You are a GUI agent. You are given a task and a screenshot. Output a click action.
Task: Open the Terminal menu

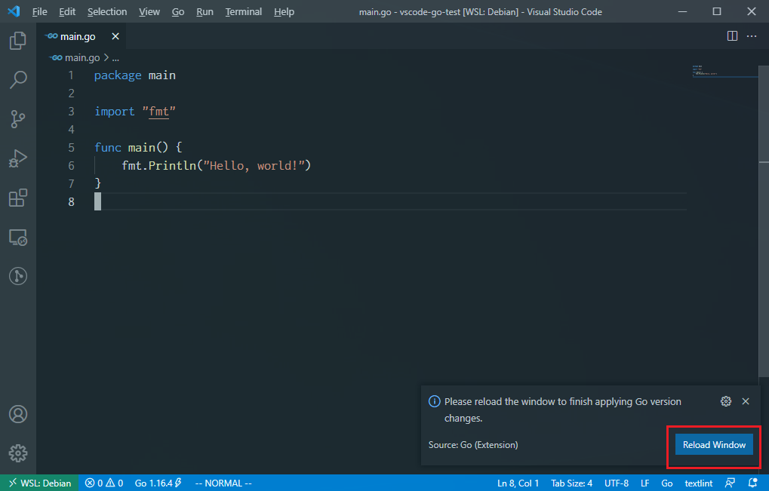coord(243,11)
